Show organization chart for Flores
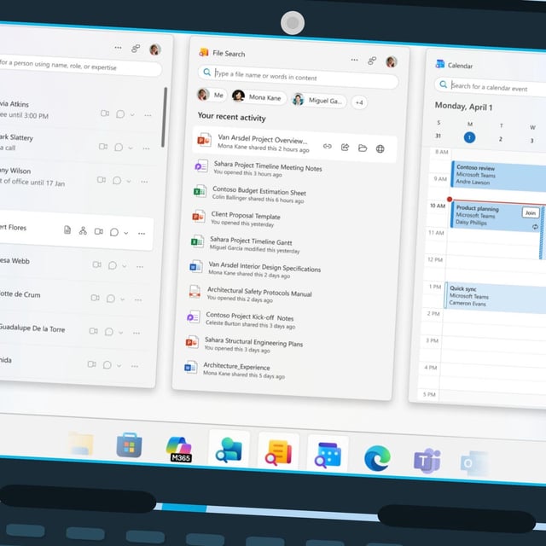The image size is (546, 546). [83, 230]
